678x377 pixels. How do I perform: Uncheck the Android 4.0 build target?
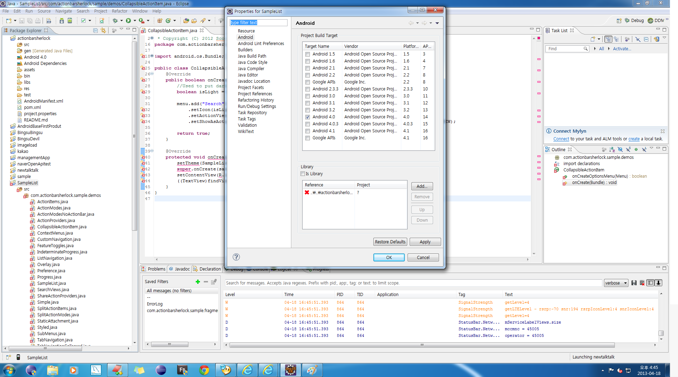coord(307,117)
